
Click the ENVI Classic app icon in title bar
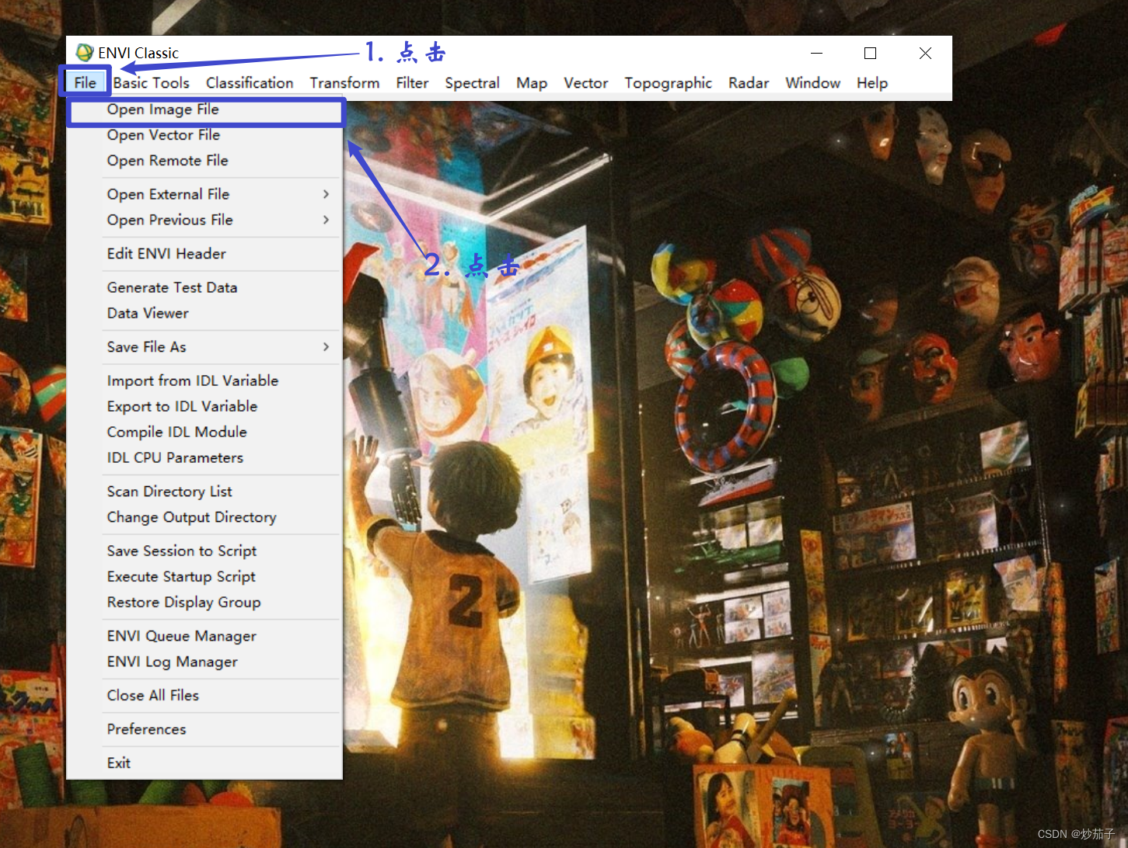[x=85, y=53]
